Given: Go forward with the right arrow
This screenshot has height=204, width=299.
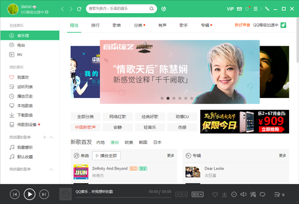Looking at the screenshot, I should click(x=71, y=9).
